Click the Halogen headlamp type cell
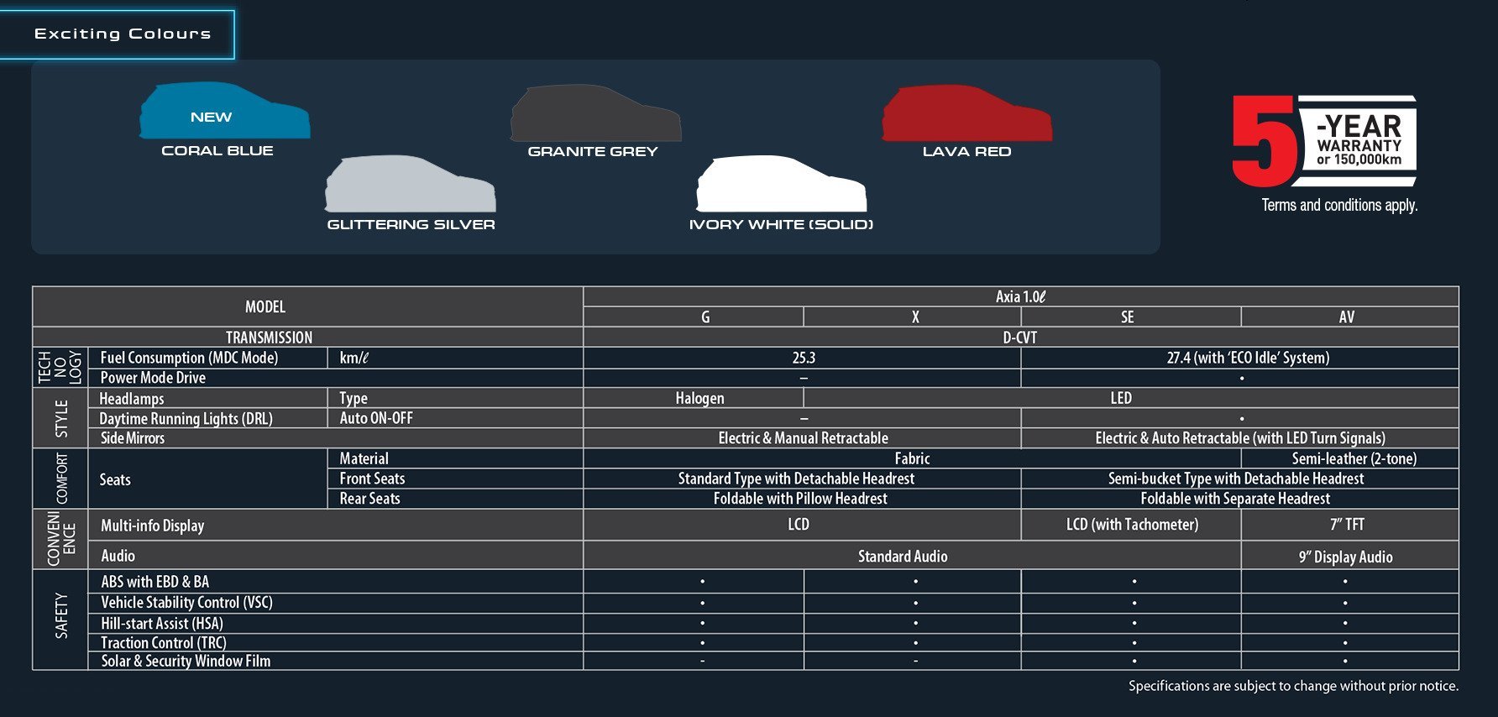1498x717 pixels. pyautogui.click(x=699, y=398)
